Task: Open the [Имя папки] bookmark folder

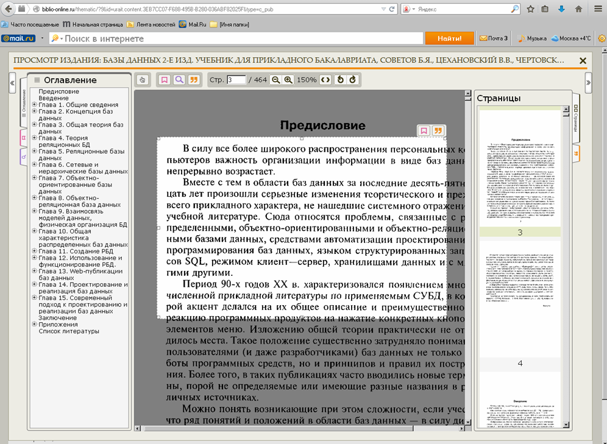Action: click(x=230, y=24)
